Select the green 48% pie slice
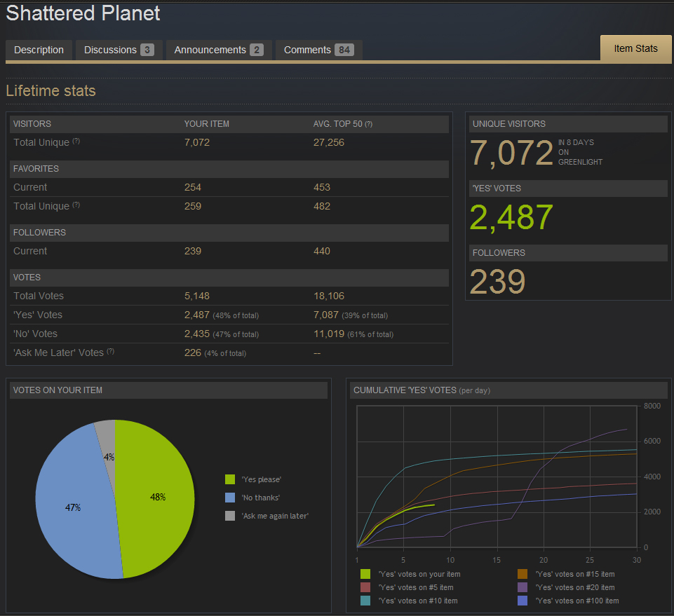Image resolution: width=674 pixels, height=616 pixels. tap(159, 497)
